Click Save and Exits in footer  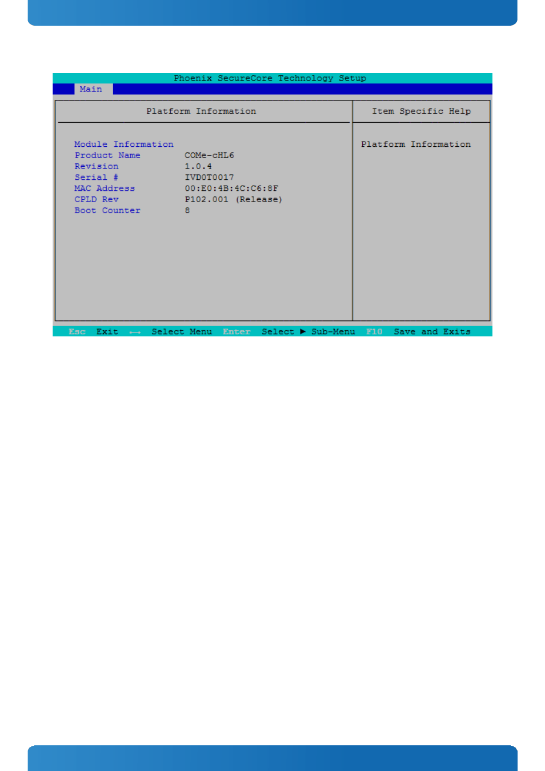pyautogui.click(x=432, y=332)
